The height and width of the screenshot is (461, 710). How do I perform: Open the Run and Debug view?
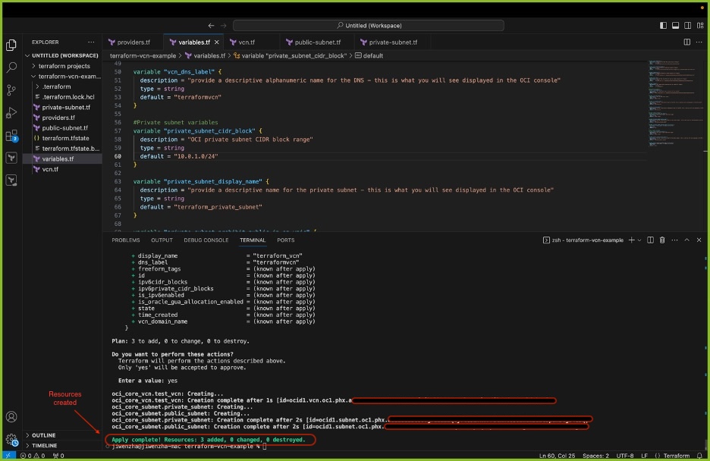tap(11, 112)
